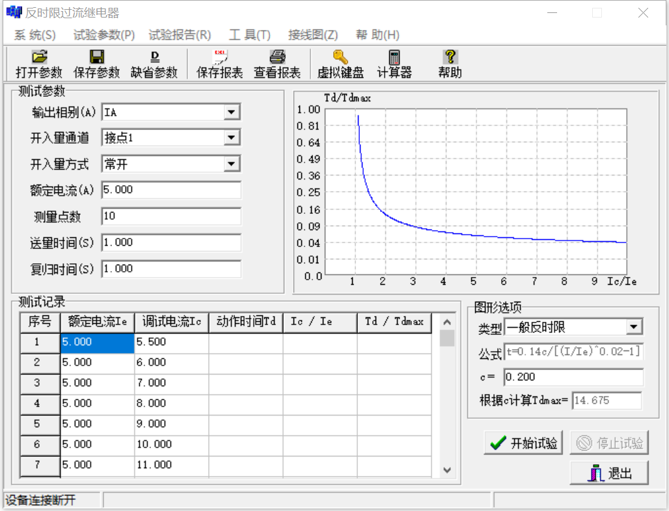Click the 缺省参数 toolbar icon
The image size is (669, 511).
(x=154, y=57)
